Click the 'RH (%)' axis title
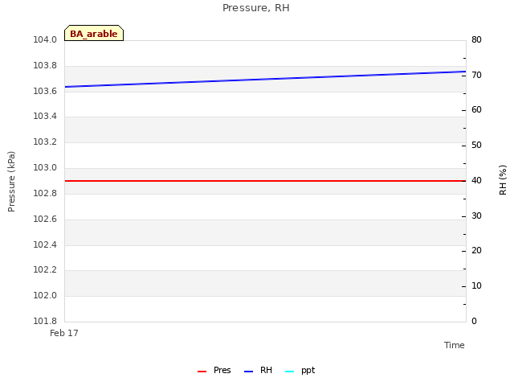This screenshot has height=386, width=514. pos(503,180)
